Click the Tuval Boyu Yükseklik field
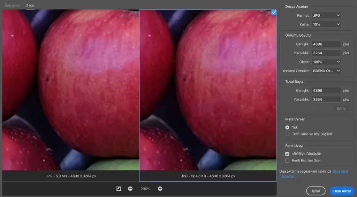Viewport: 357px width, 197px height. tap(326, 99)
